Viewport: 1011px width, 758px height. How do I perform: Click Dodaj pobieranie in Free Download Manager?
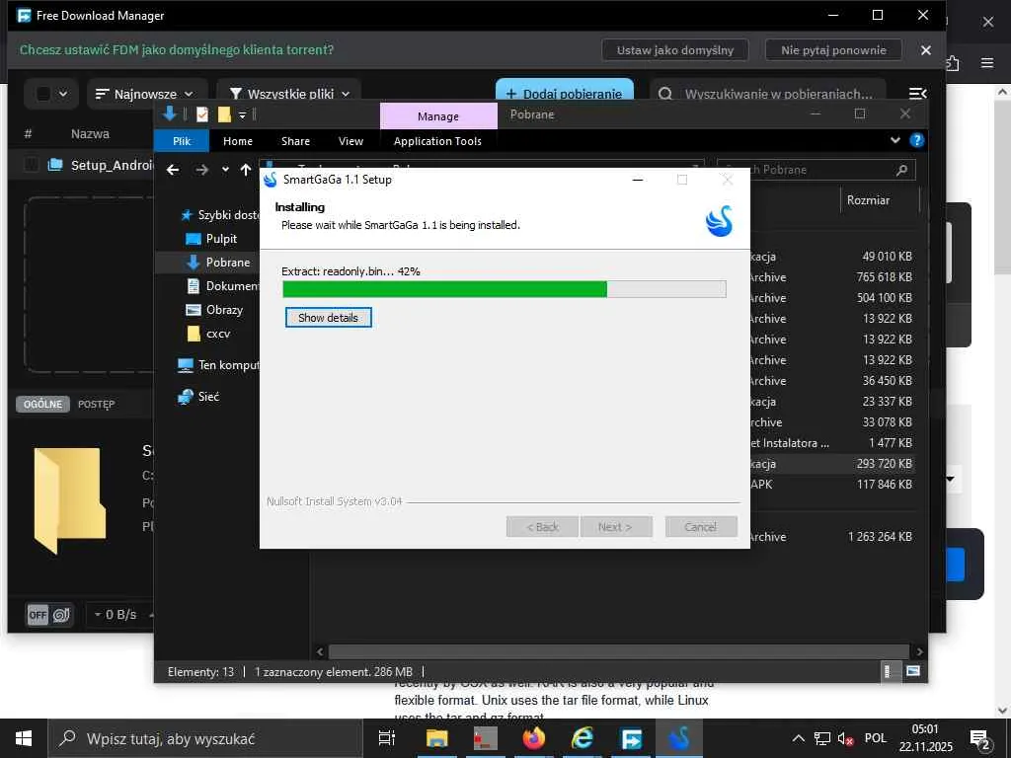[x=565, y=94]
